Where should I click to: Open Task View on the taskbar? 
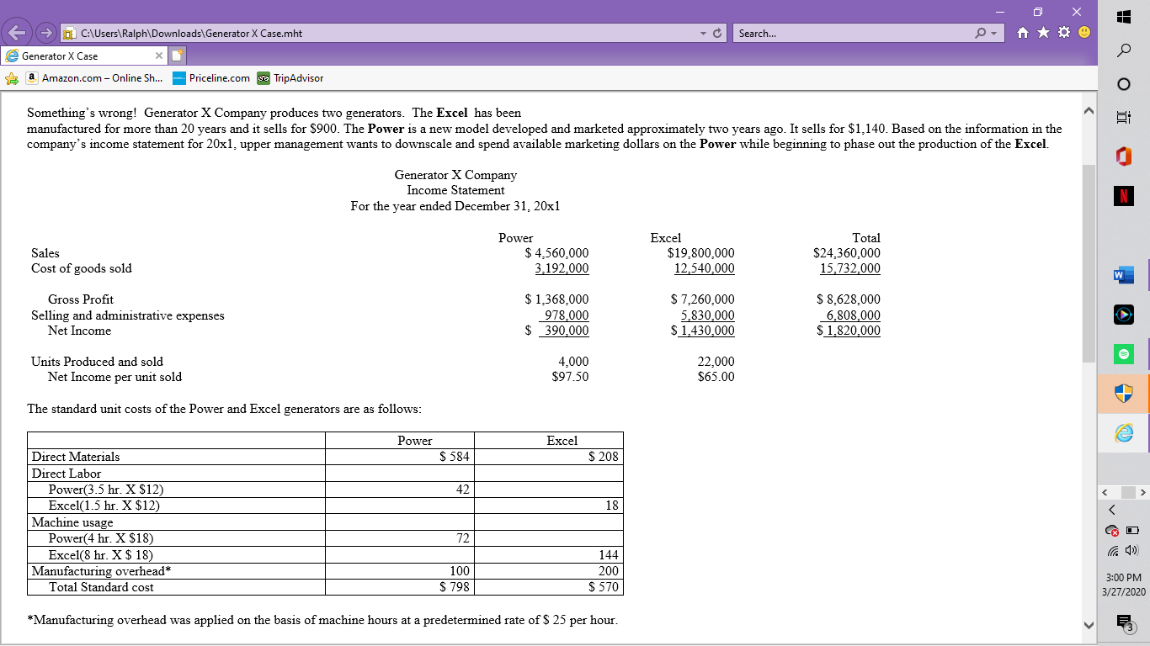pos(1124,119)
